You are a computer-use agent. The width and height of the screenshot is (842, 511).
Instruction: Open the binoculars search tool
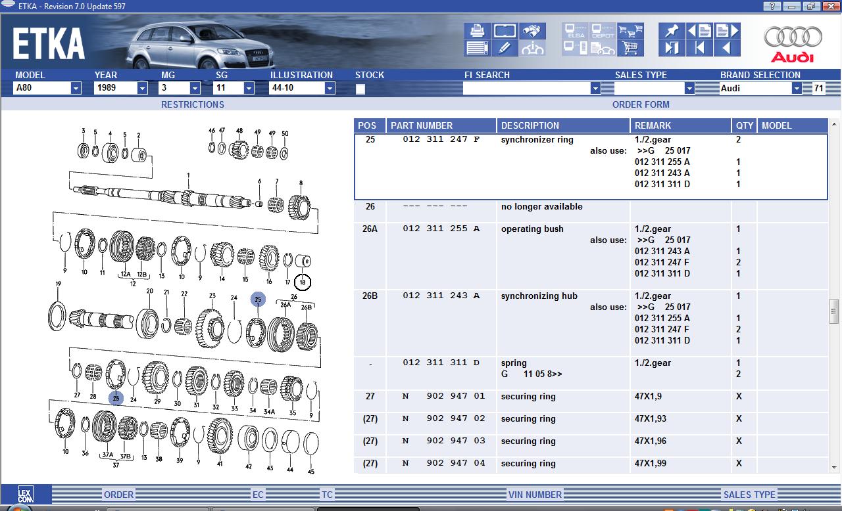[532, 31]
